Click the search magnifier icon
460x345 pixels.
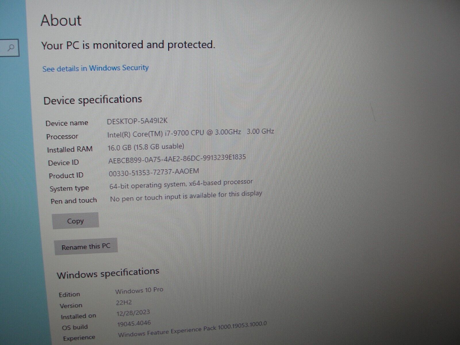(x=11, y=48)
